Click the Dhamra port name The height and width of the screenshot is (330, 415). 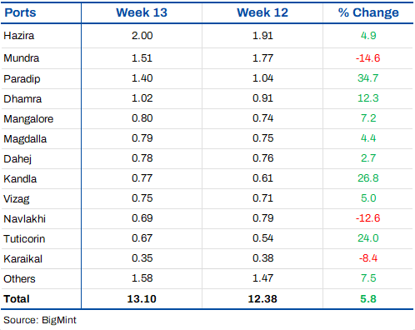22,99
